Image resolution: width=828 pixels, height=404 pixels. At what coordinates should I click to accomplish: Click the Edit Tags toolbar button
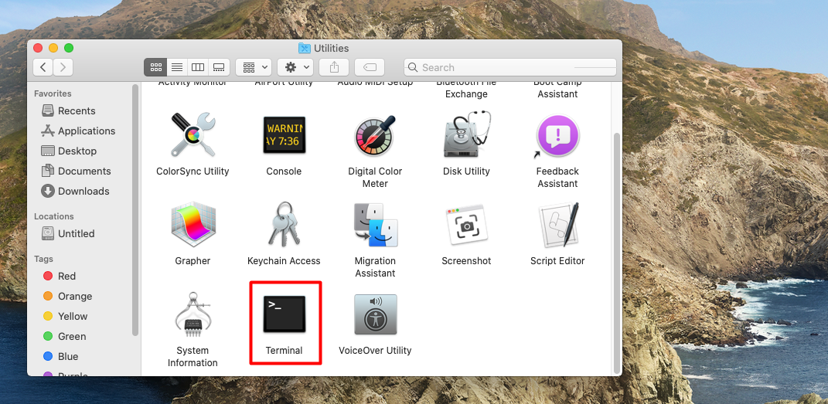click(370, 67)
